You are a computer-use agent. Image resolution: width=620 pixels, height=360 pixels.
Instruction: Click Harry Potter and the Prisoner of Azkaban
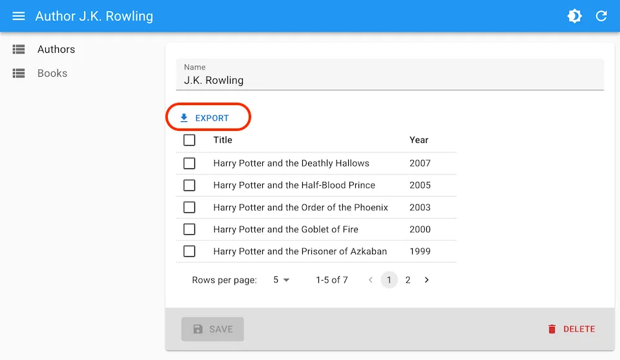tap(300, 252)
